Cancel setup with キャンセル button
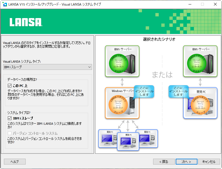This screenshot has height=169, width=222. pyautogui.click(x=209, y=161)
